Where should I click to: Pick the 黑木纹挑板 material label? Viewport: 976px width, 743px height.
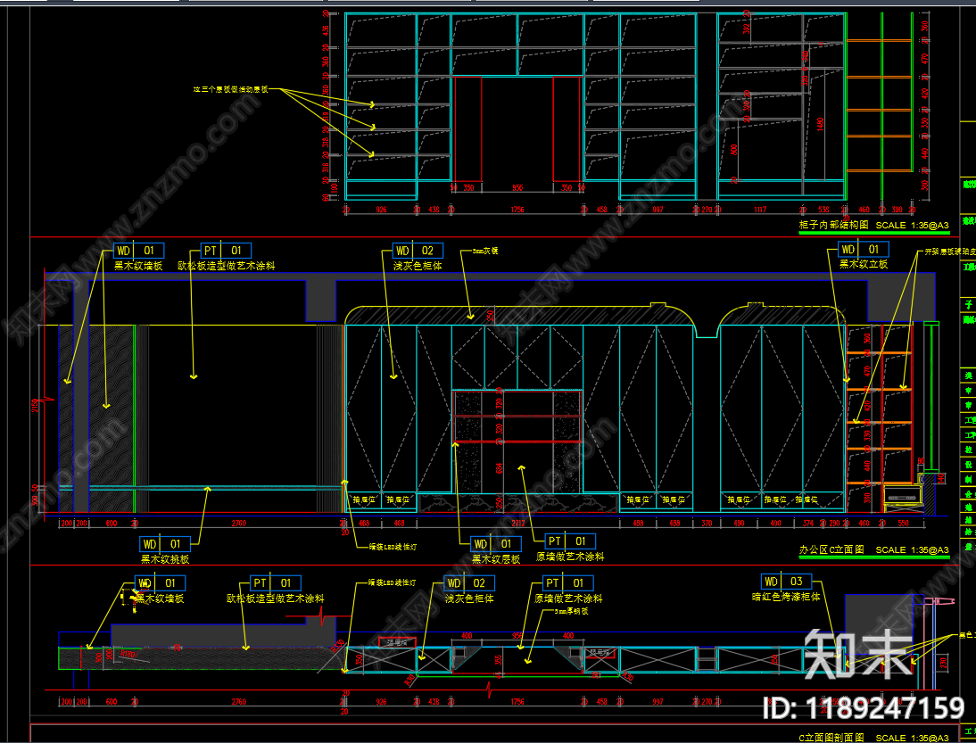tap(165, 558)
